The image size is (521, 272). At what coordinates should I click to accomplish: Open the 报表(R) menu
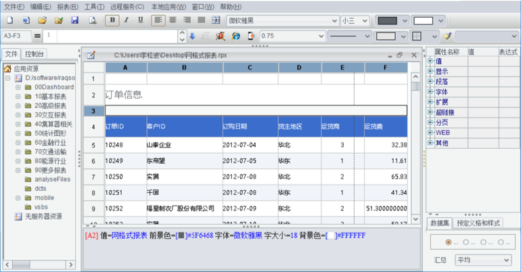(x=67, y=6)
